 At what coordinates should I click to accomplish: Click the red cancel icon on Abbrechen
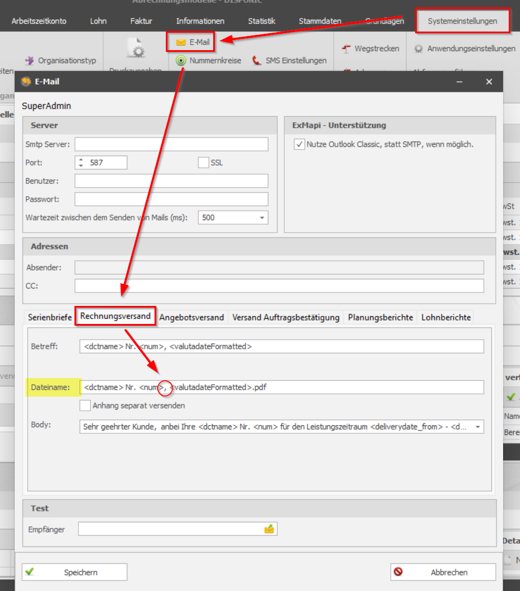[398, 572]
